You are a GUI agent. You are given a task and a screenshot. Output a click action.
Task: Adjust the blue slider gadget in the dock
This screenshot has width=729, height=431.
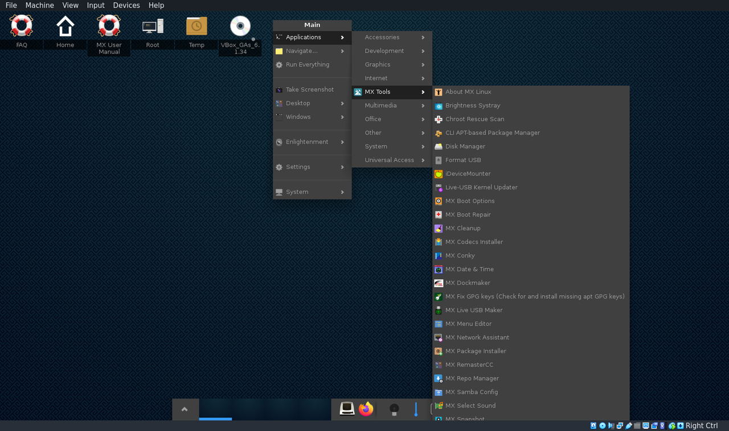click(x=416, y=409)
